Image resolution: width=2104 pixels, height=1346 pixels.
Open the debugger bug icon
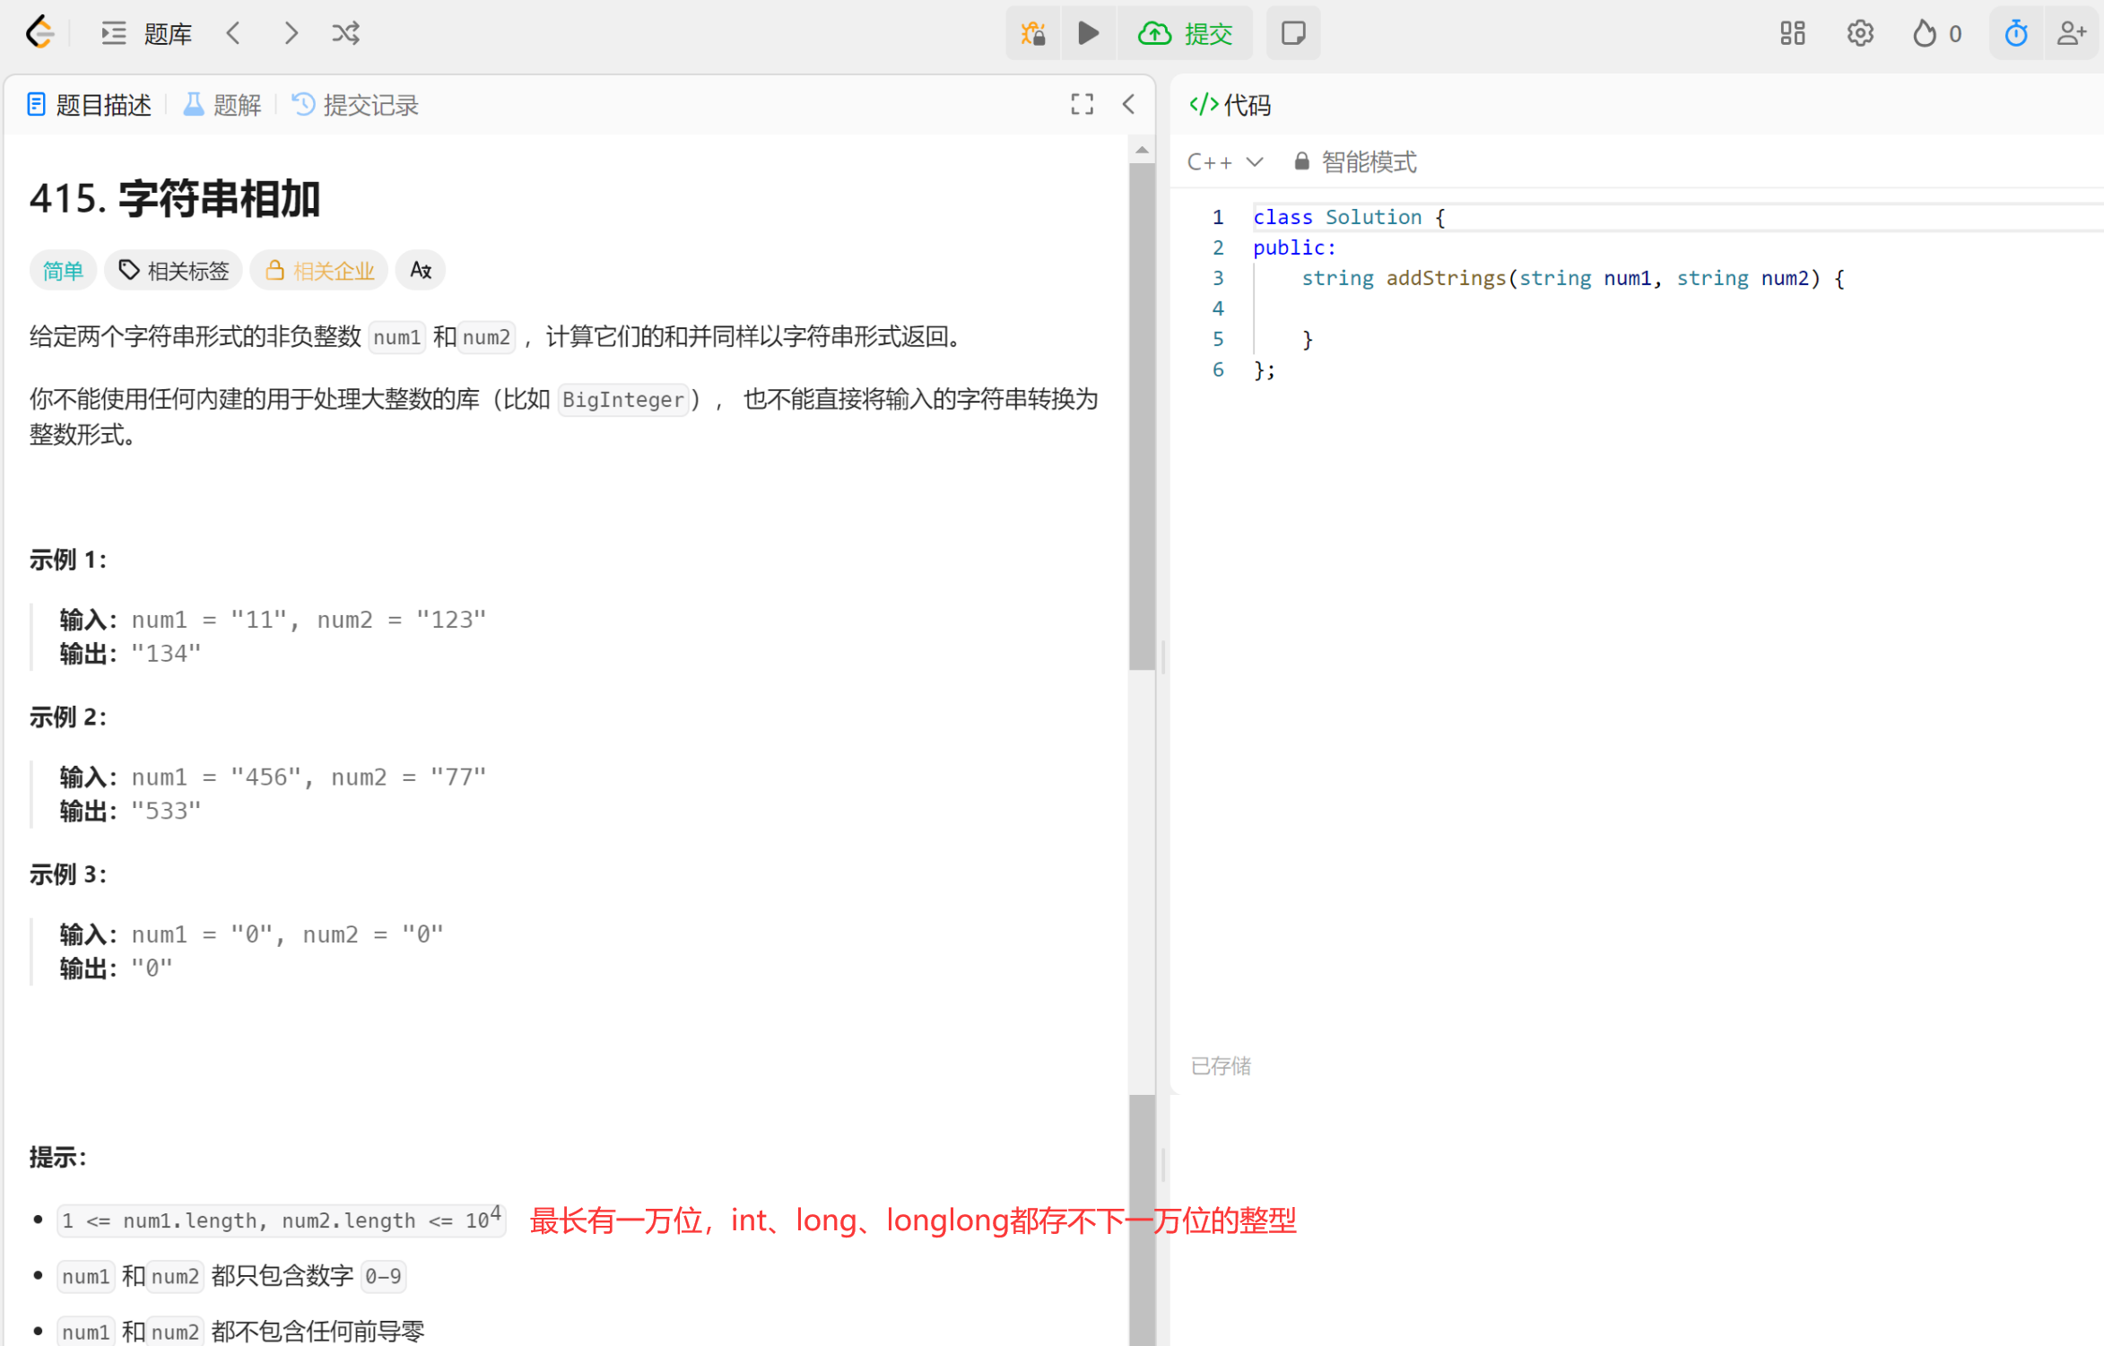point(1033,34)
